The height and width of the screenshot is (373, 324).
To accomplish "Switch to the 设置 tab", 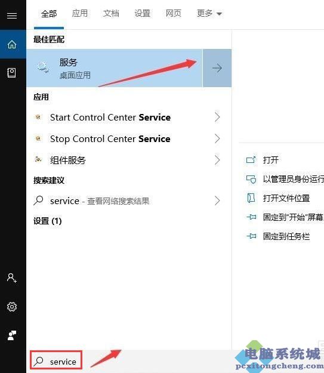I will point(142,13).
